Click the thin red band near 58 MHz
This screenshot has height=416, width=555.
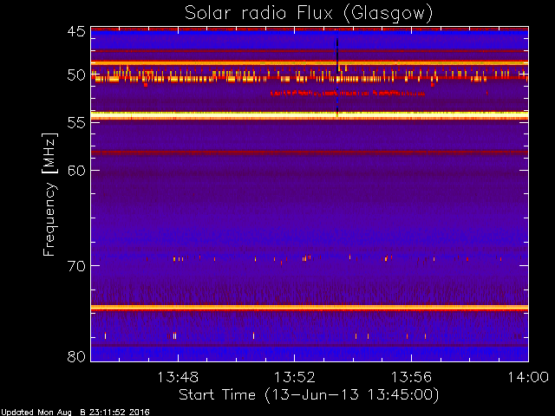(x=310, y=153)
